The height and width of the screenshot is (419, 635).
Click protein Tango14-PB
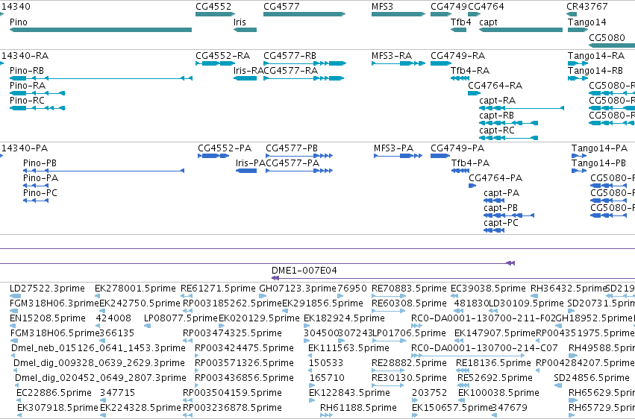pyautogui.click(x=579, y=171)
